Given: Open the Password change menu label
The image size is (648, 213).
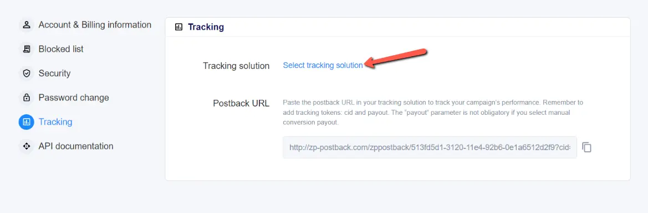Looking at the screenshot, I should click(x=74, y=98).
